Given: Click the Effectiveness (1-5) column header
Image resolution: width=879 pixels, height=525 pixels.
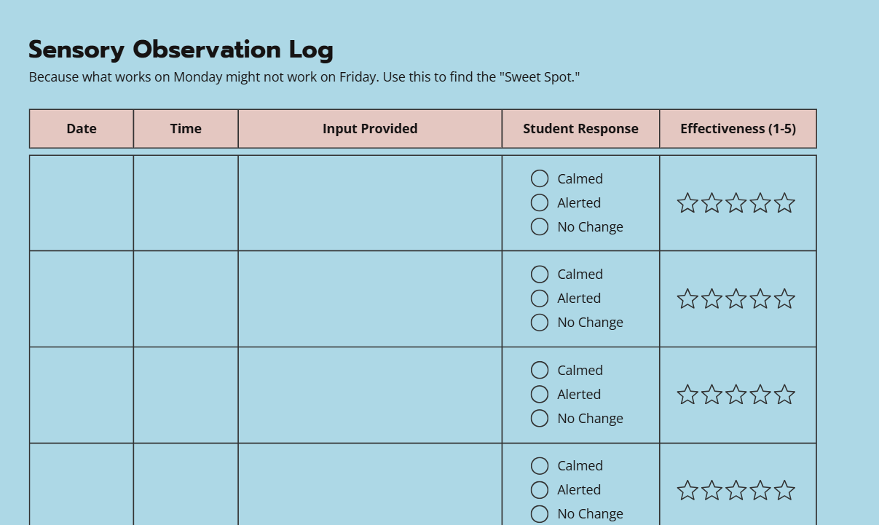Looking at the screenshot, I should [738, 129].
